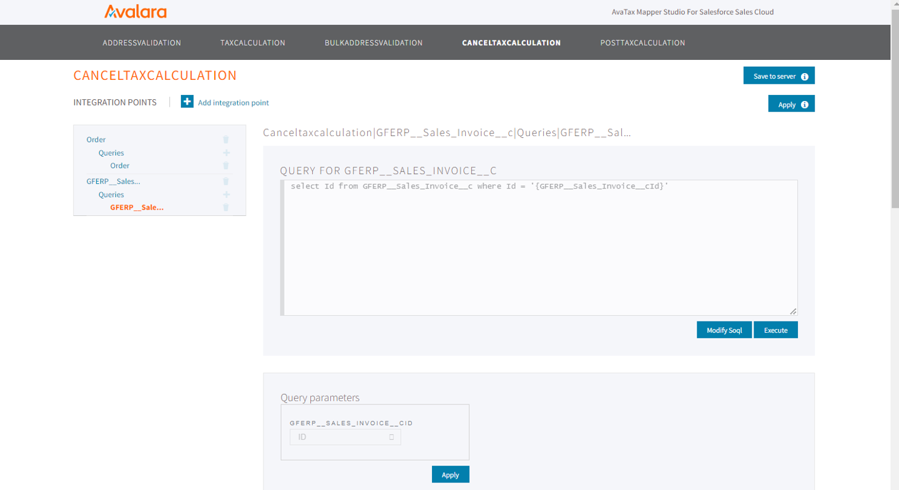Click the Add integration point link
Screen dimensions: 899x490
coord(233,102)
